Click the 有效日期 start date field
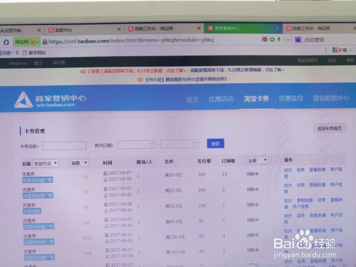This screenshot has width=356, height=267. [x=137, y=145]
